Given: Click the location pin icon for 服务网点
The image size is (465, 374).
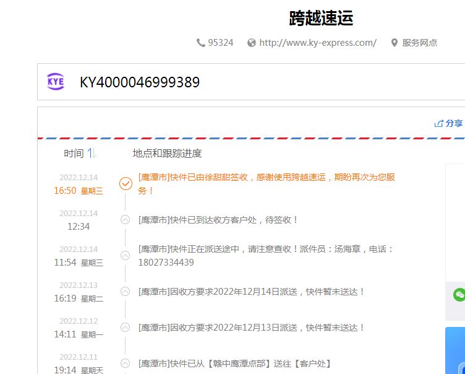Looking at the screenshot, I should (x=394, y=43).
